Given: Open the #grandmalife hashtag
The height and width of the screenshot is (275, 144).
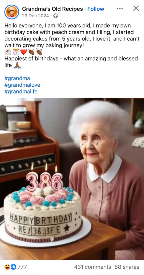Looking at the screenshot, I should pos(21,92).
